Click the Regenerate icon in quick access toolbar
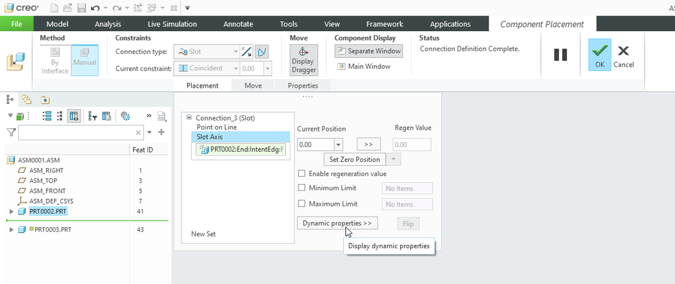 pos(138,7)
